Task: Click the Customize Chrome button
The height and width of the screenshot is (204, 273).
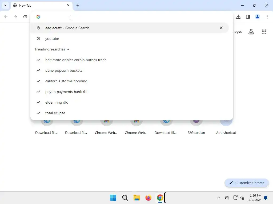Action: (x=247, y=183)
